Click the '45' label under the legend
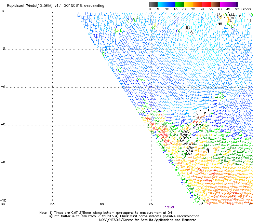Screen dimensions: 253x222 tap(228, 9)
